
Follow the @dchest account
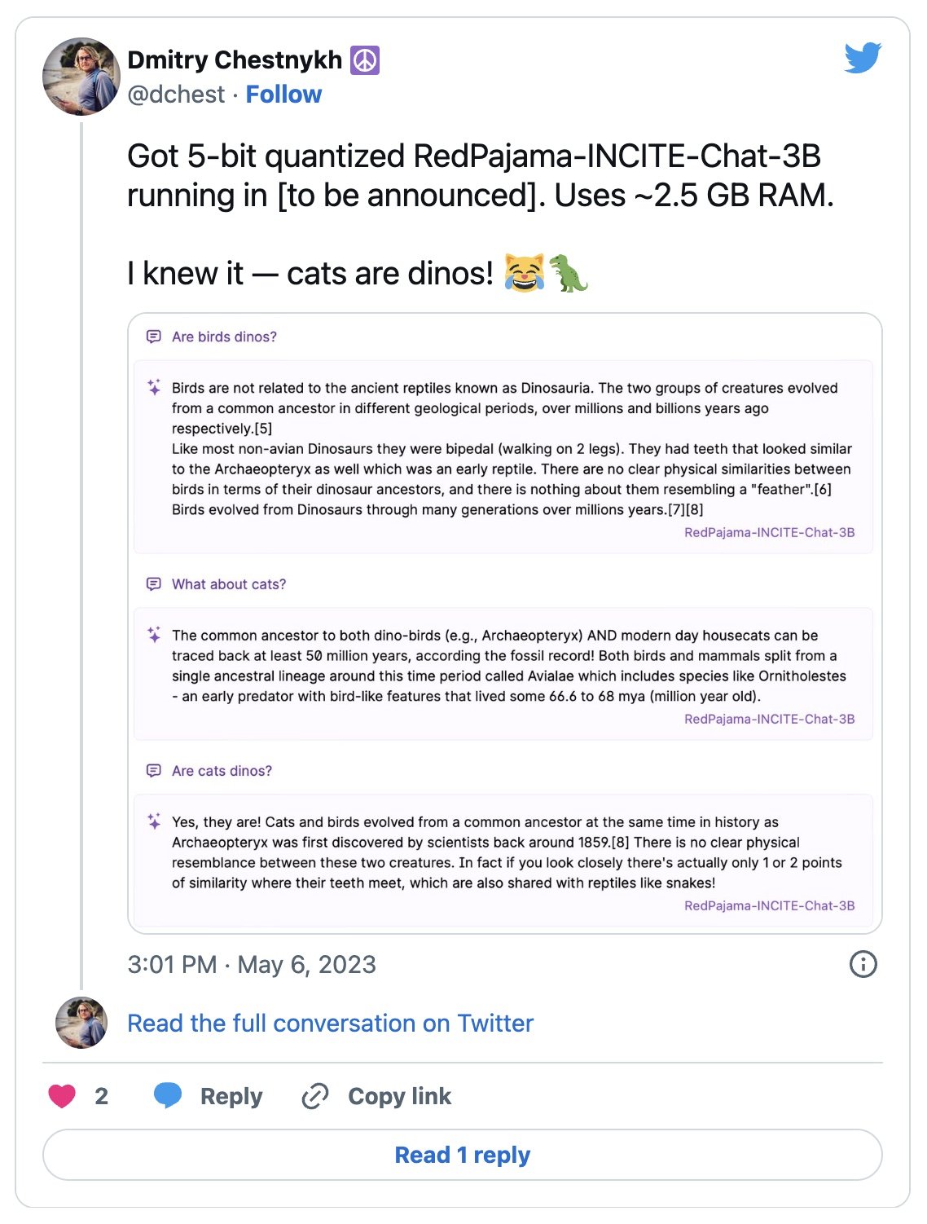click(283, 95)
